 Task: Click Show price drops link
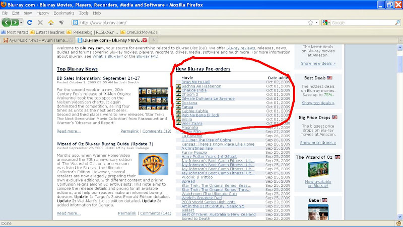coord(318,143)
